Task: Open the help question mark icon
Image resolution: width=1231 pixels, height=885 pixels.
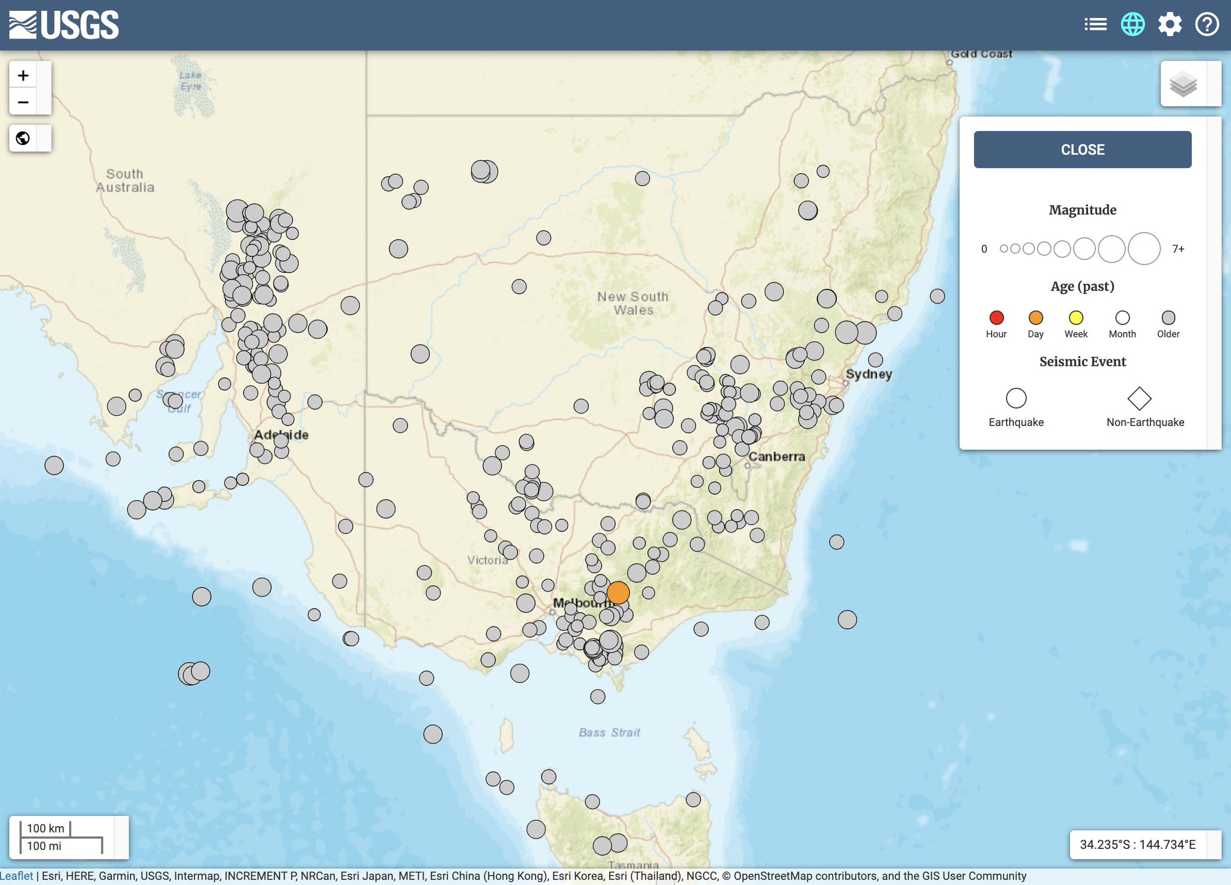Action: (x=1207, y=25)
